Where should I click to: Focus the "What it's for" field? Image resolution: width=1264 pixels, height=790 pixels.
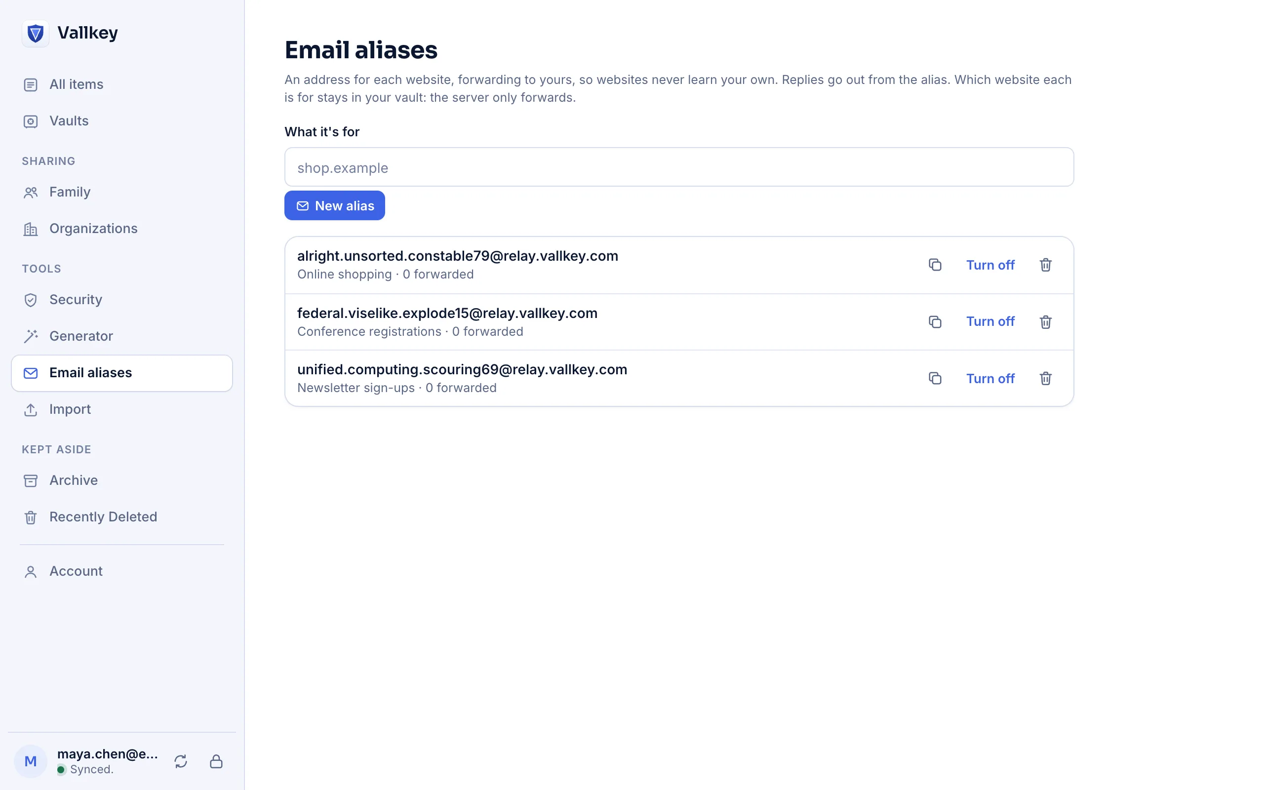click(679, 167)
